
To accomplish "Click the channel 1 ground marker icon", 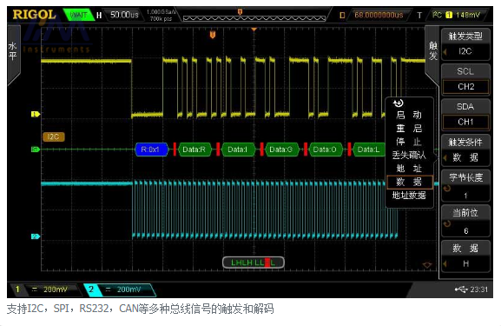I will coord(35,114).
